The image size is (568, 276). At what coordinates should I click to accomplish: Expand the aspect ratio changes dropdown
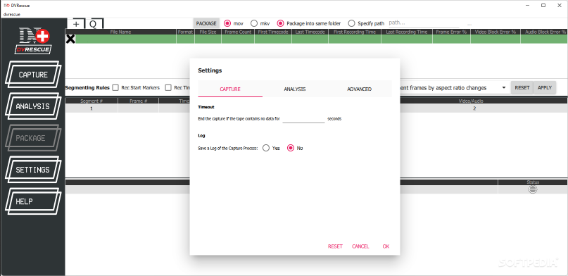(x=503, y=87)
